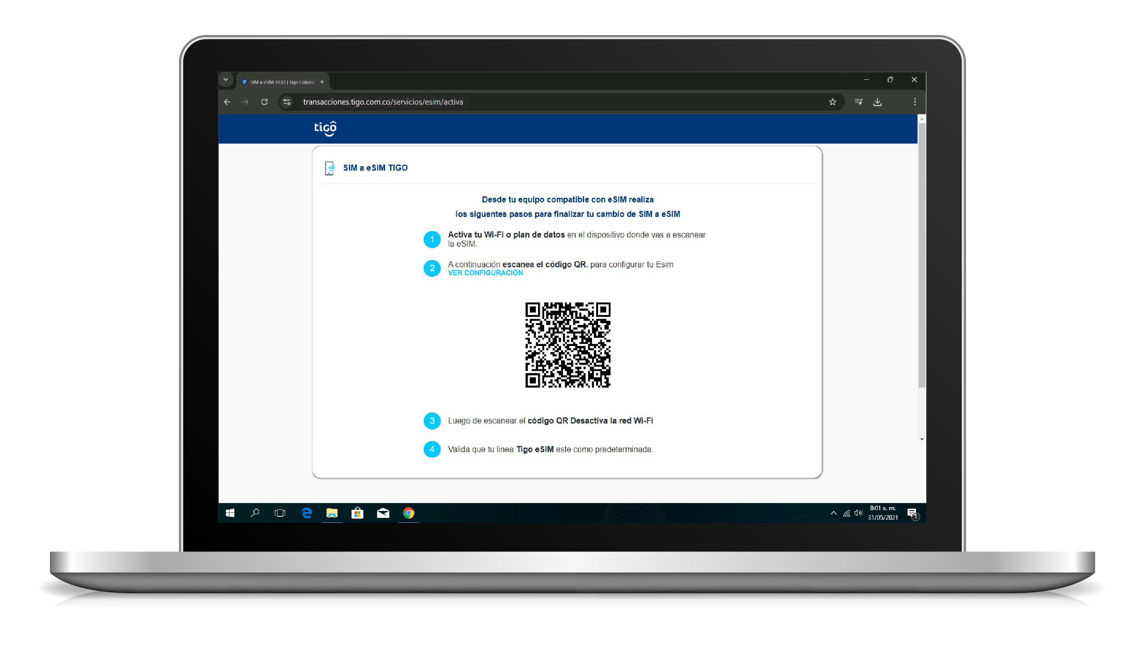Open the VER CONFIGURACIÓN link
This screenshot has height=645, width=1145.
click(x=485, y=273)
